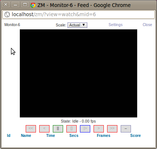Click the Chrome logo in title bar
This screenshot has height=149, width=157.
[x=33, y=5]
